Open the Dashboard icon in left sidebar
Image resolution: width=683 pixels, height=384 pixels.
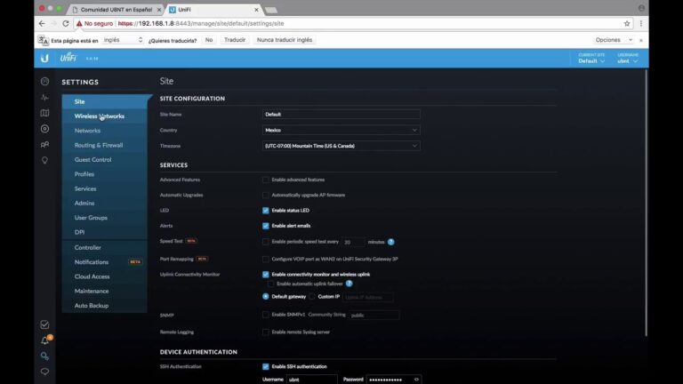point(44,81)
